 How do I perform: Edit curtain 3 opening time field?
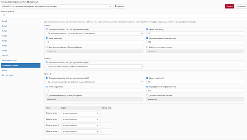pyautogui.click(x=195, y=82)
